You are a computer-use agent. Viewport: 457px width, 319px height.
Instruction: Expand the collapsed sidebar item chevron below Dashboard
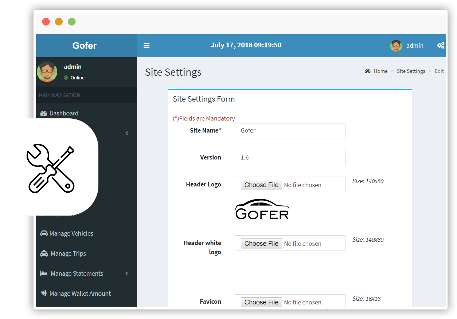click(127, 133)
